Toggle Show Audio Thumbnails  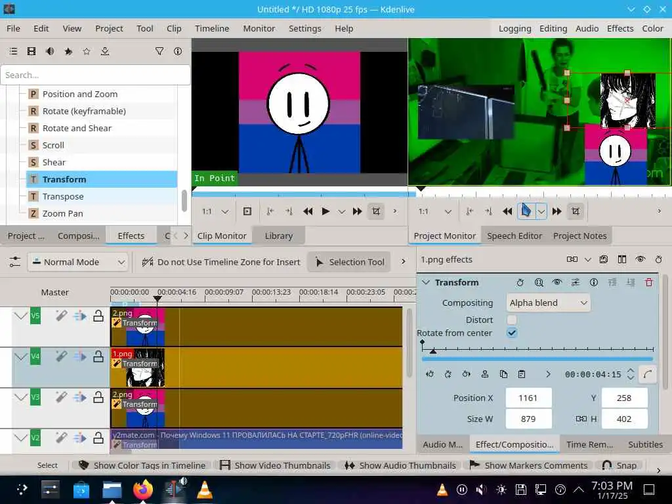pos(400,465)
